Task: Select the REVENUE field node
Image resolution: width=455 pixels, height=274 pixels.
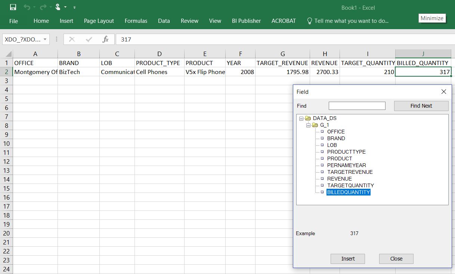Action: pos(339,179)
